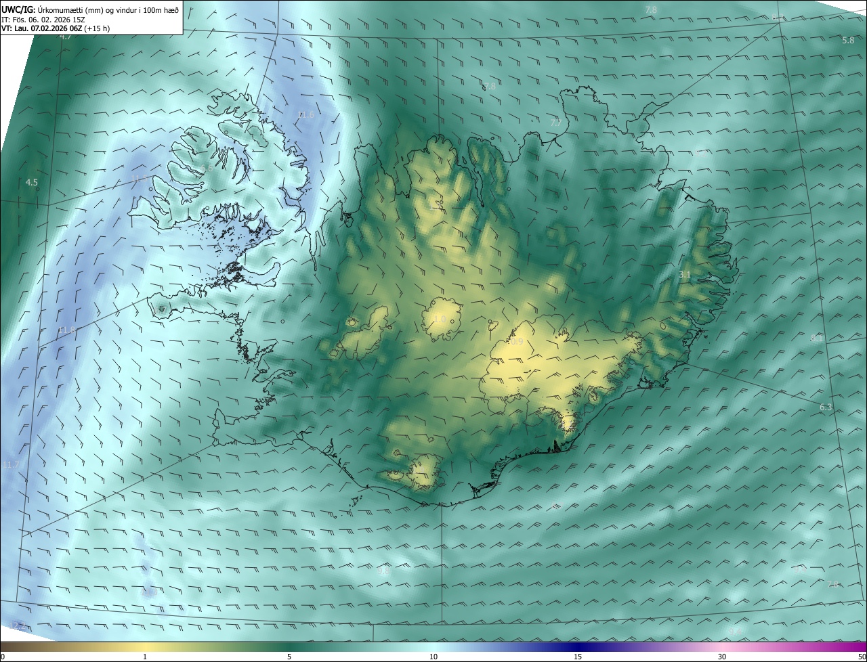Click the "8.1" value label on the map
Image resolution: width=867 pixels, height=662 pixels.
coord(816,338)
